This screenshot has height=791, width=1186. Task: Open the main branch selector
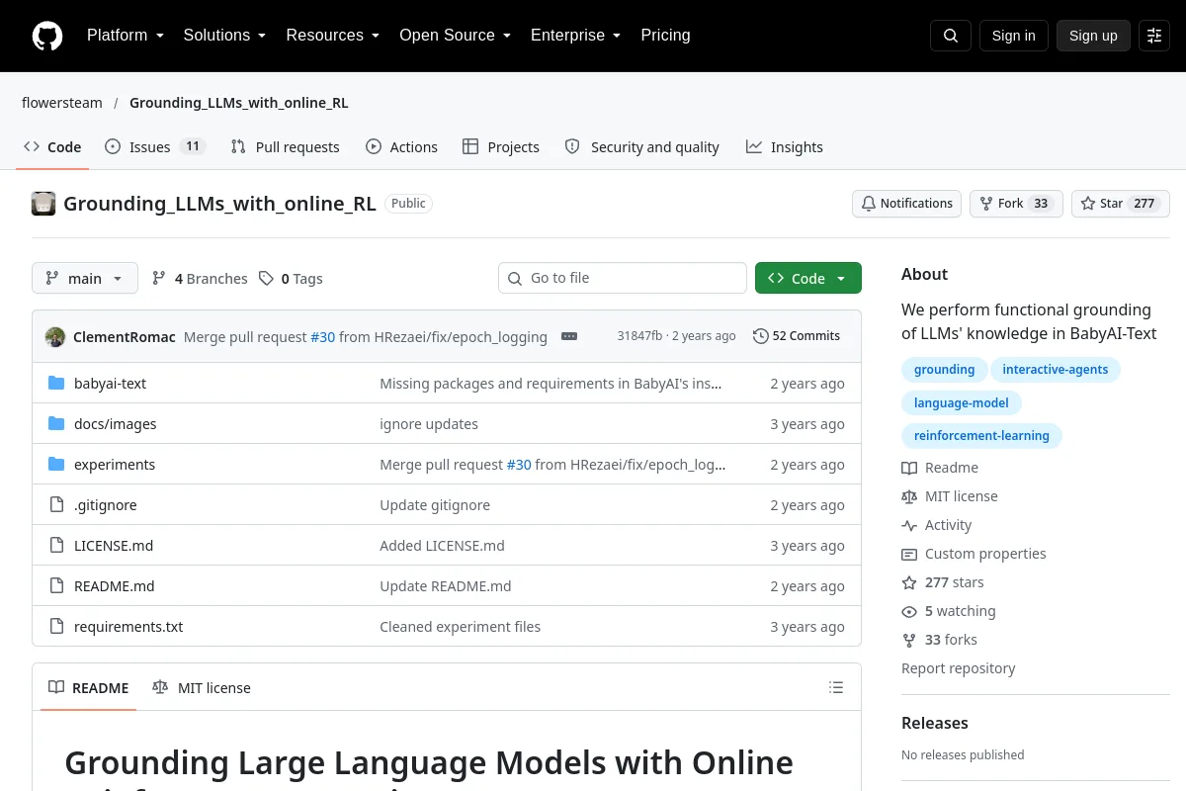click(85, 278)
